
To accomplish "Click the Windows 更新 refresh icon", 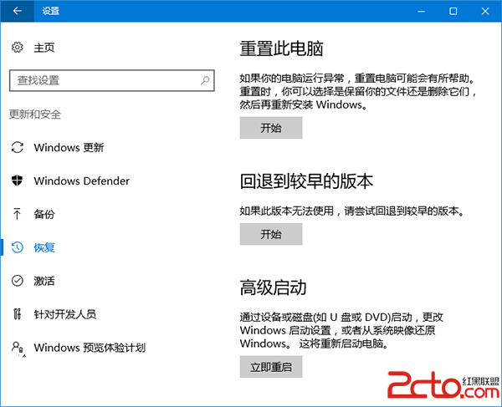I will click(18, 147).
